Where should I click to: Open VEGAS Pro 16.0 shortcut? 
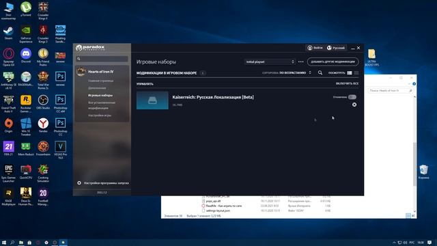60,150
